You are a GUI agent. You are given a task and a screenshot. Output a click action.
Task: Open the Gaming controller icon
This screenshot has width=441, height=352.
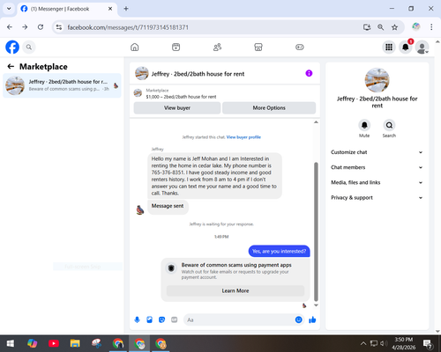(300, 47)
